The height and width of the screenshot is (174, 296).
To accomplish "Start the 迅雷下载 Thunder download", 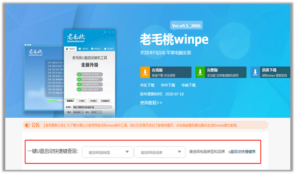I will pos(270,72).
